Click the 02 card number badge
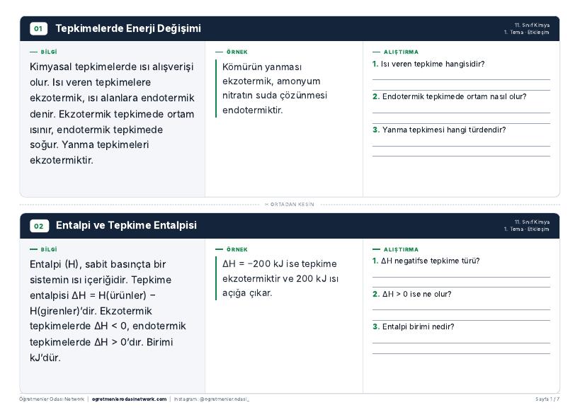Screen dimensions: 580x410 (x=39, y=226)
